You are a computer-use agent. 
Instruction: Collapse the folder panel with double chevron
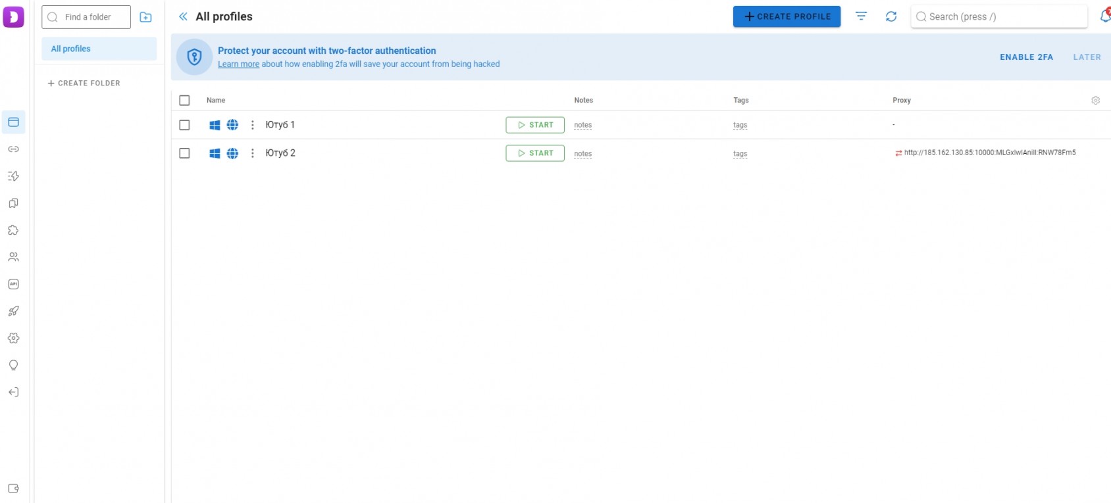tap(183, 16)
